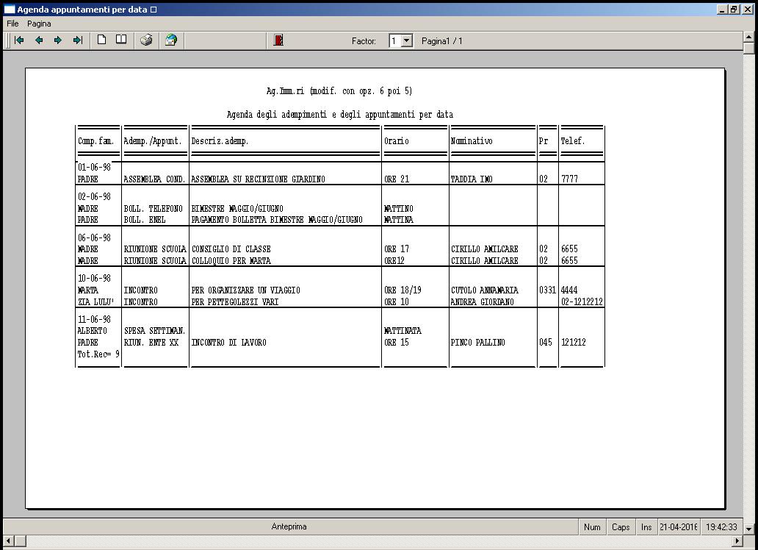The image size is (758, 550).
Task: Click the phone number 121212
Action: (x=574, y=343)
